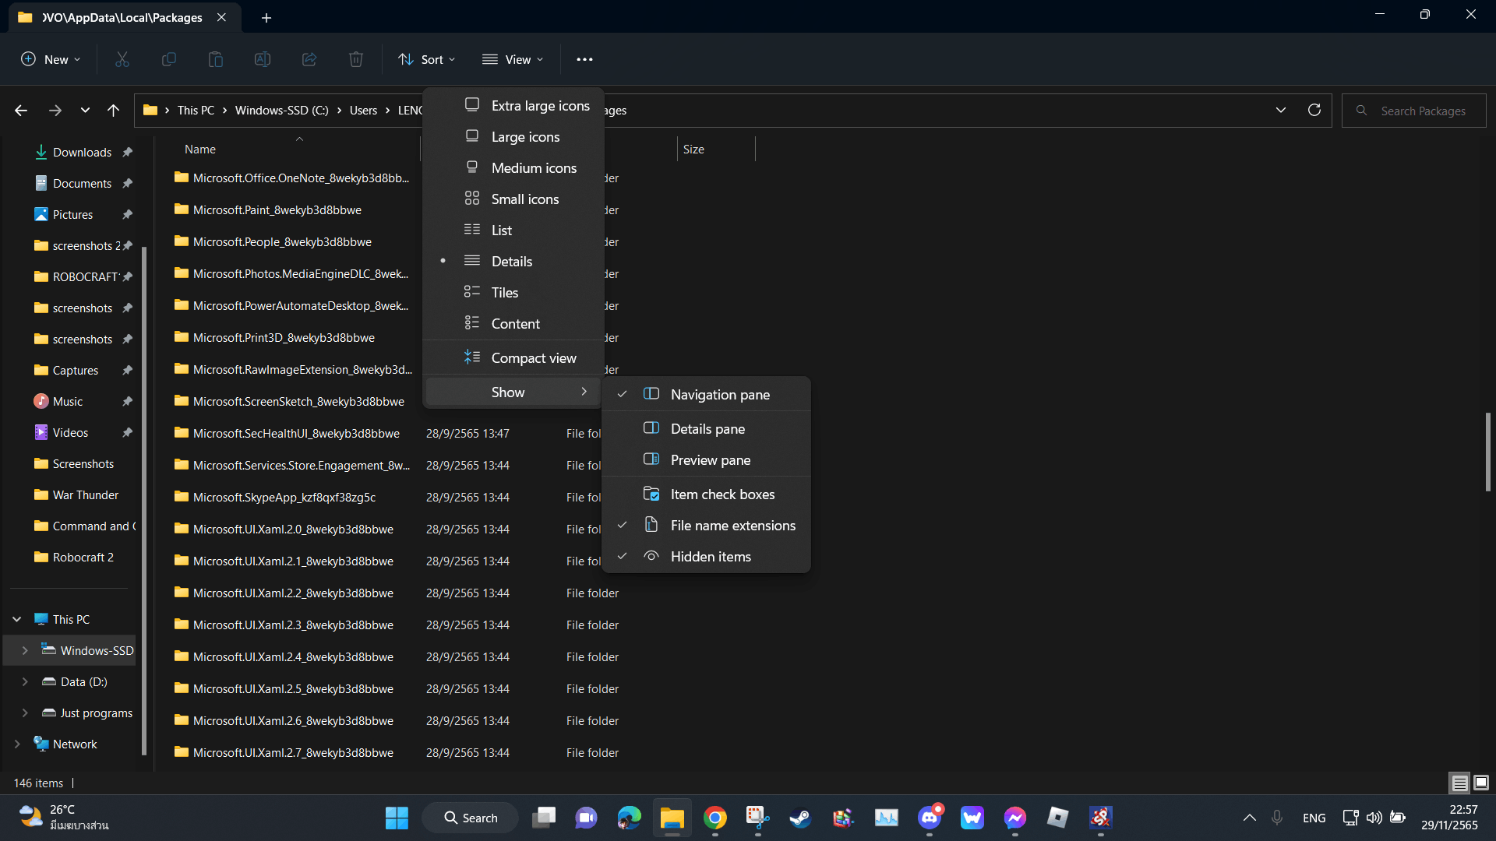Delete the selection with the trash icon
This screenshot has height=841, width=1496.
coord(355,58)
